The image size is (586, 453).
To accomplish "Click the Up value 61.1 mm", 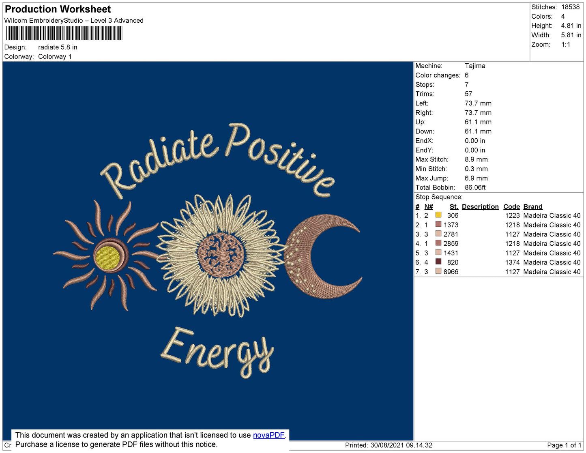I will (478, 122).
